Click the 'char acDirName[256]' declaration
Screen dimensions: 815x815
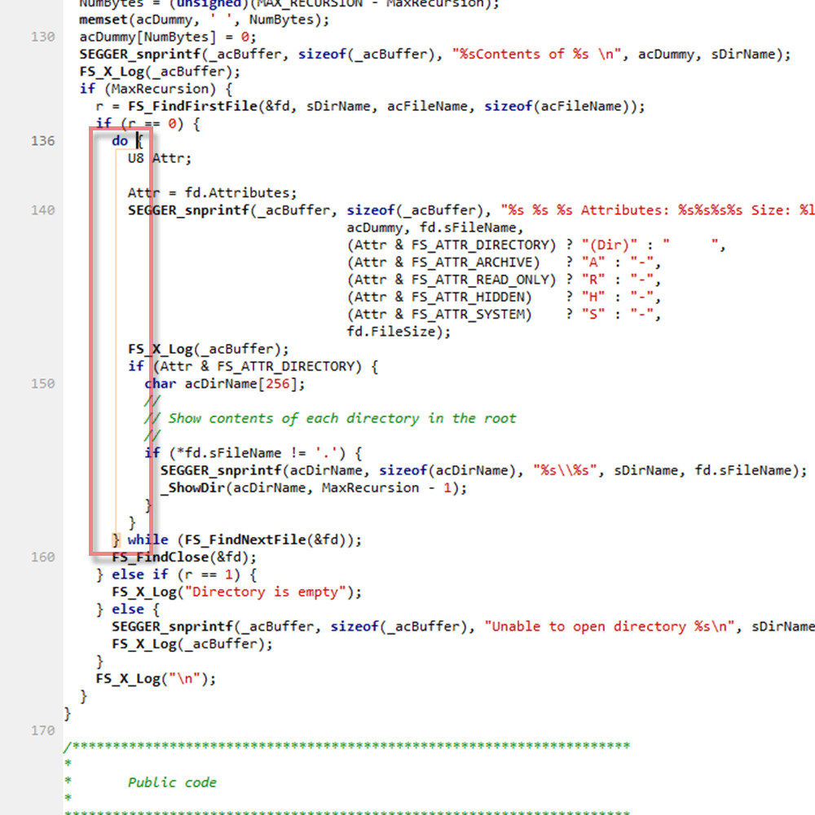coord(224,384)
